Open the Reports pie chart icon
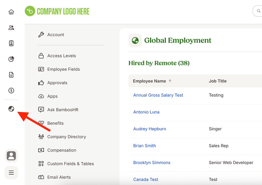 tap(11, 59)
